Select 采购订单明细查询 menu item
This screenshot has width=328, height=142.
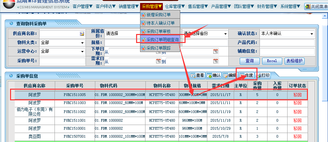tap(160, 40)
